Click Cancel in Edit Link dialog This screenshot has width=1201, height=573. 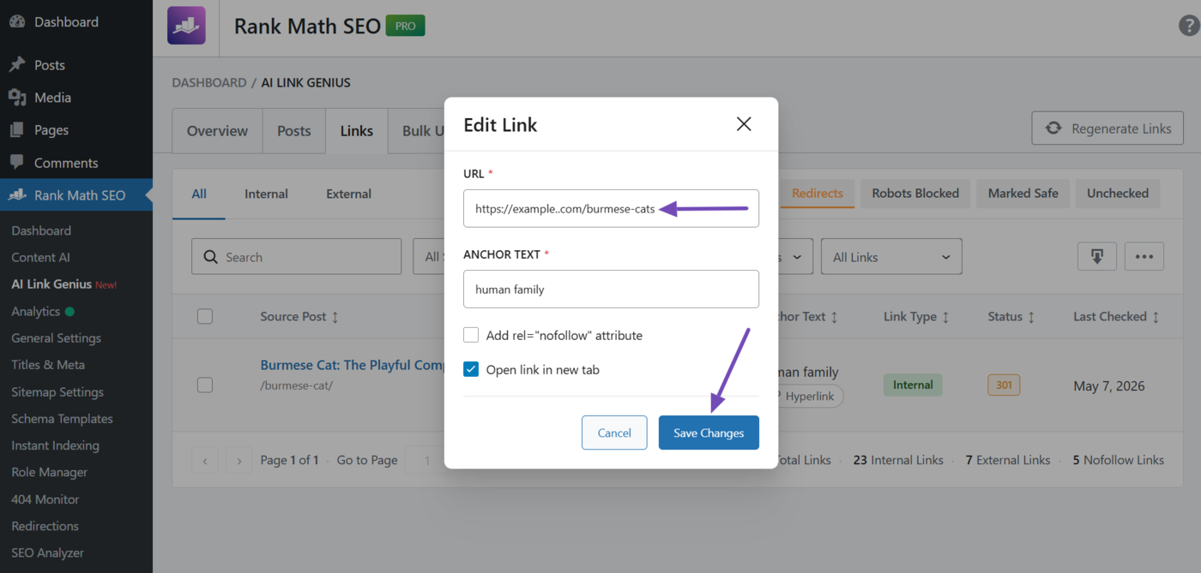point(614,433)
